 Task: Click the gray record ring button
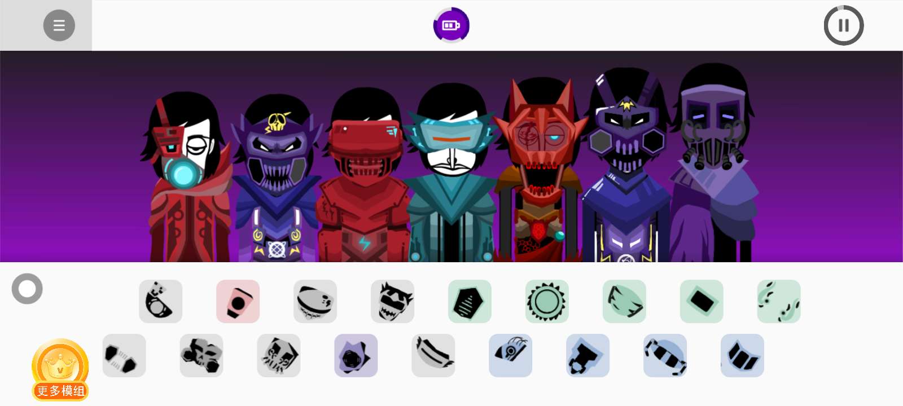click(27, 289)
